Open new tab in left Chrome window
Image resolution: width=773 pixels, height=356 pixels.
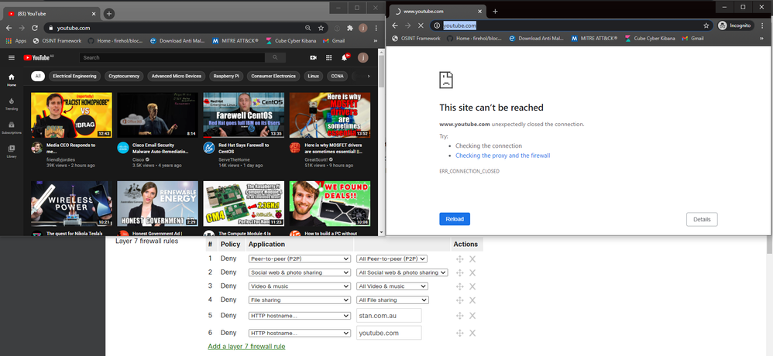pos(109,14)
